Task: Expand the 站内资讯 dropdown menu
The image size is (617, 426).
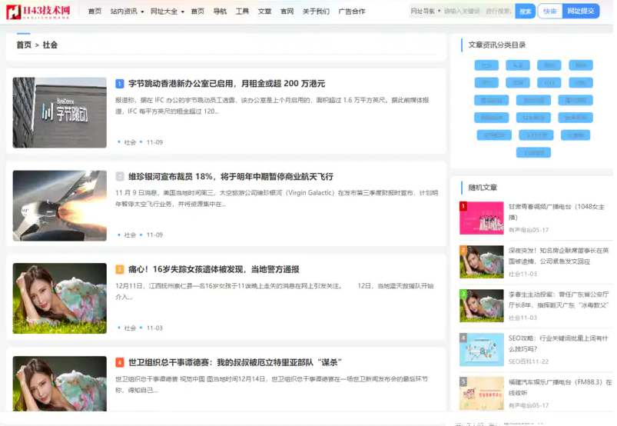Action: (127, 12)
